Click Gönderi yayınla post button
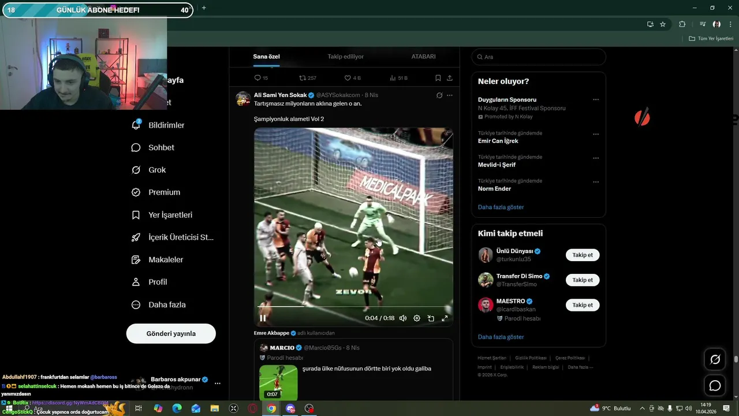739x416 pixels. coord(171,333)
